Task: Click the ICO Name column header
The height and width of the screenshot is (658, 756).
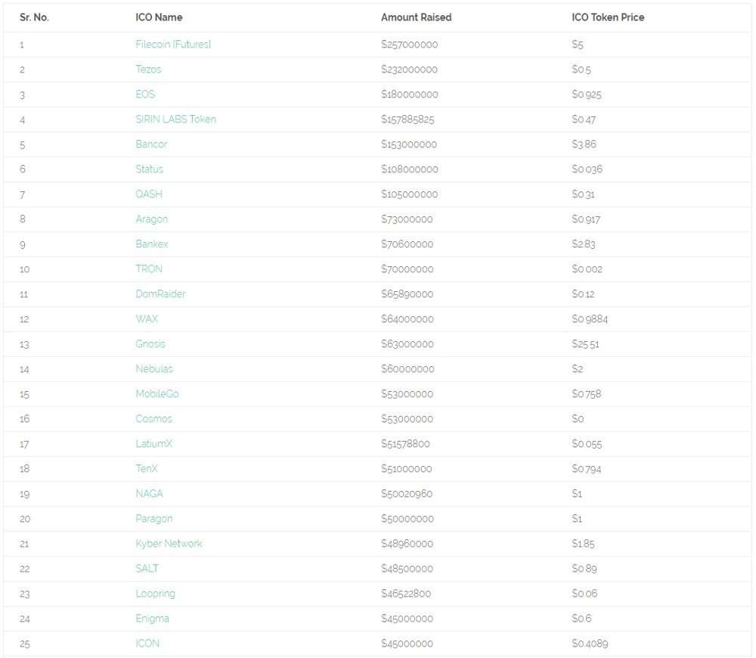Action: pyautogui.click(x=159, y=17)
